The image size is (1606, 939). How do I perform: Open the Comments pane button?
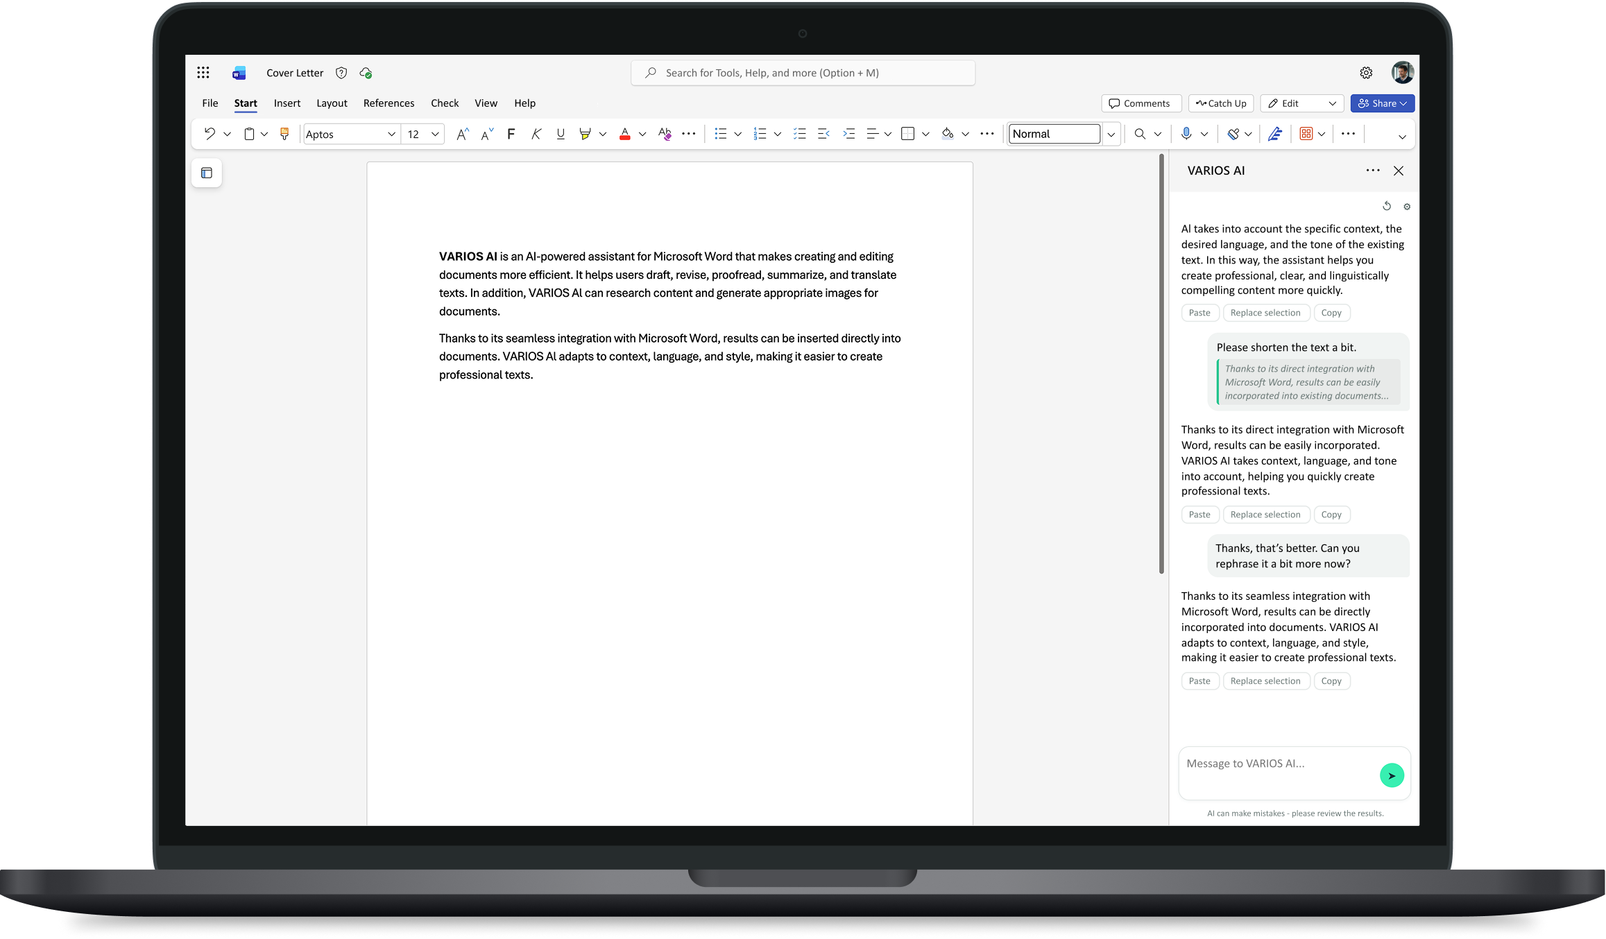[x=1141, y=103]
